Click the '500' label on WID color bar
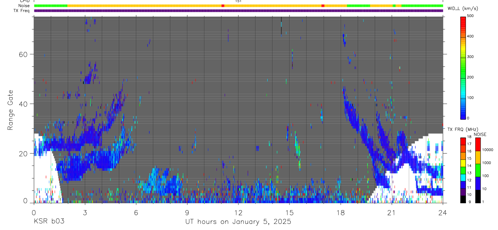 [x=471, y=16]
